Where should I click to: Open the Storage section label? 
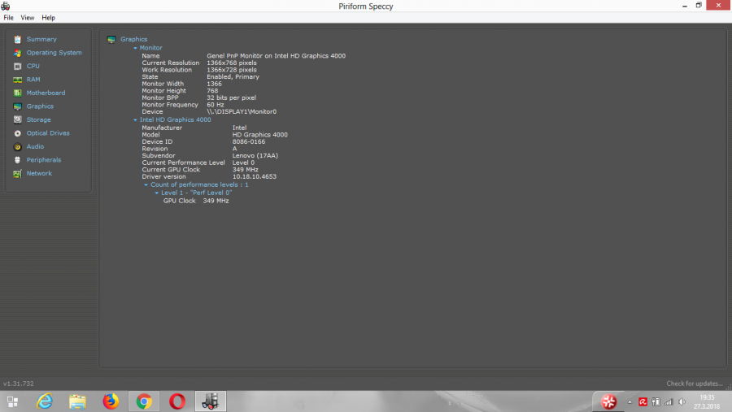tap(39, 120)
